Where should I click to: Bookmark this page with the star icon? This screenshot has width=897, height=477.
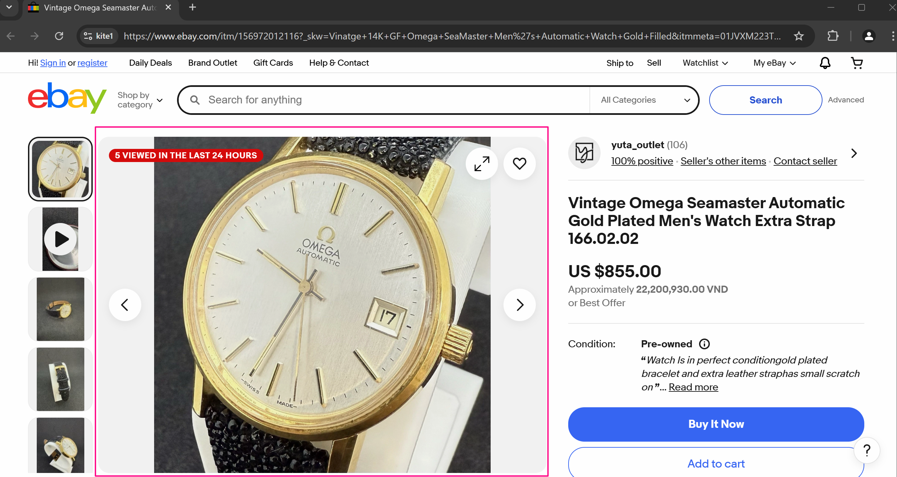(799, 36)
